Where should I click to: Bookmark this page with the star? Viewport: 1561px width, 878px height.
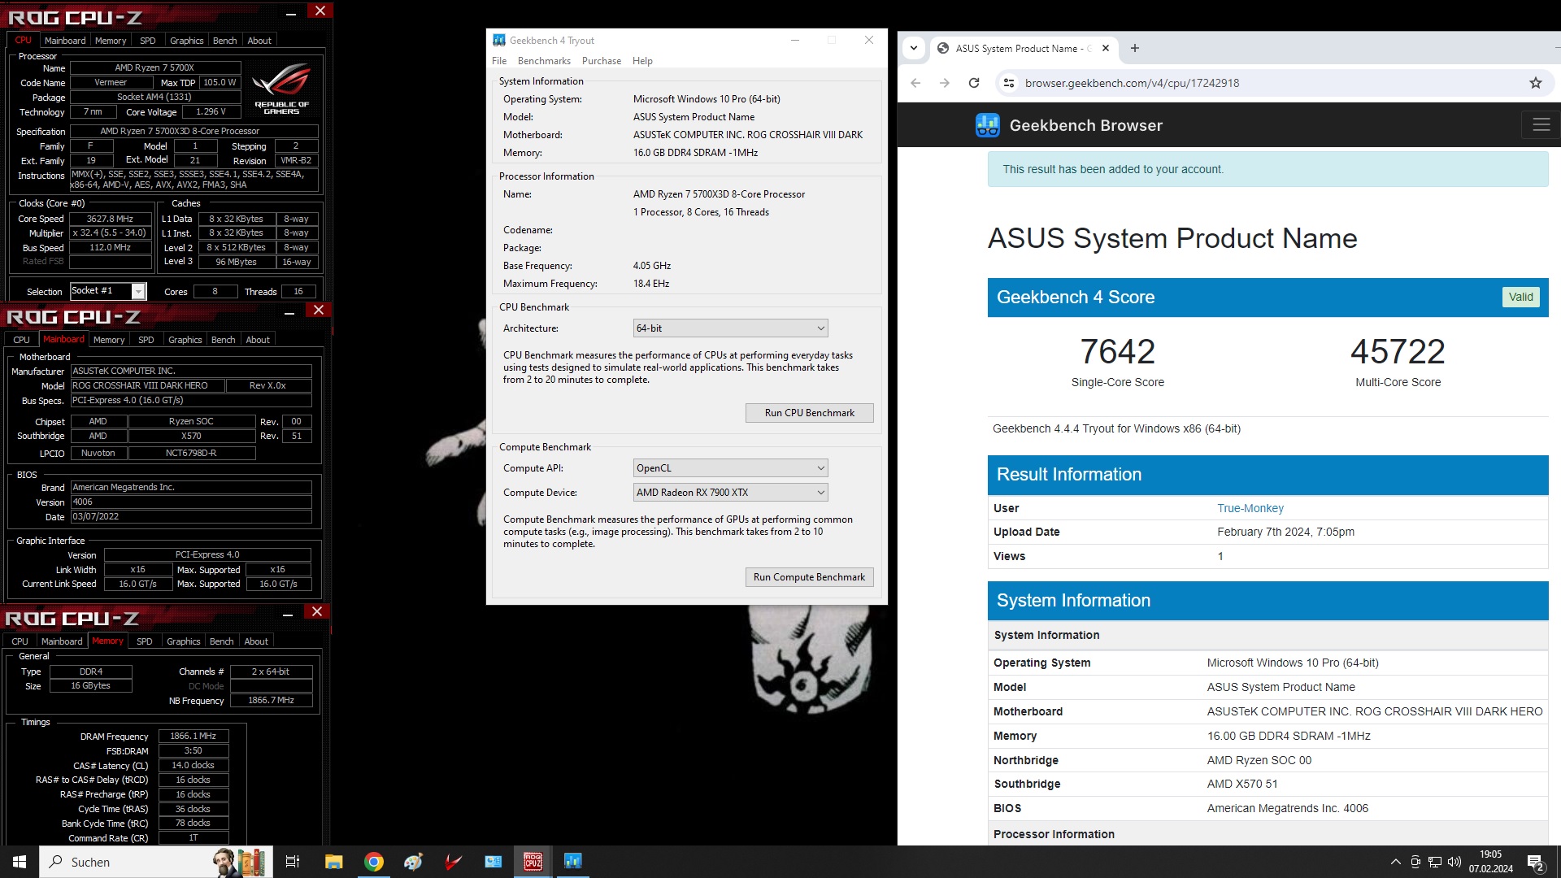pos(1536,83)
